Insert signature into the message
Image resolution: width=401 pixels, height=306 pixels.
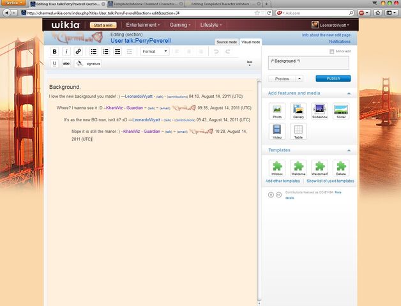click(x=88, y=63)
